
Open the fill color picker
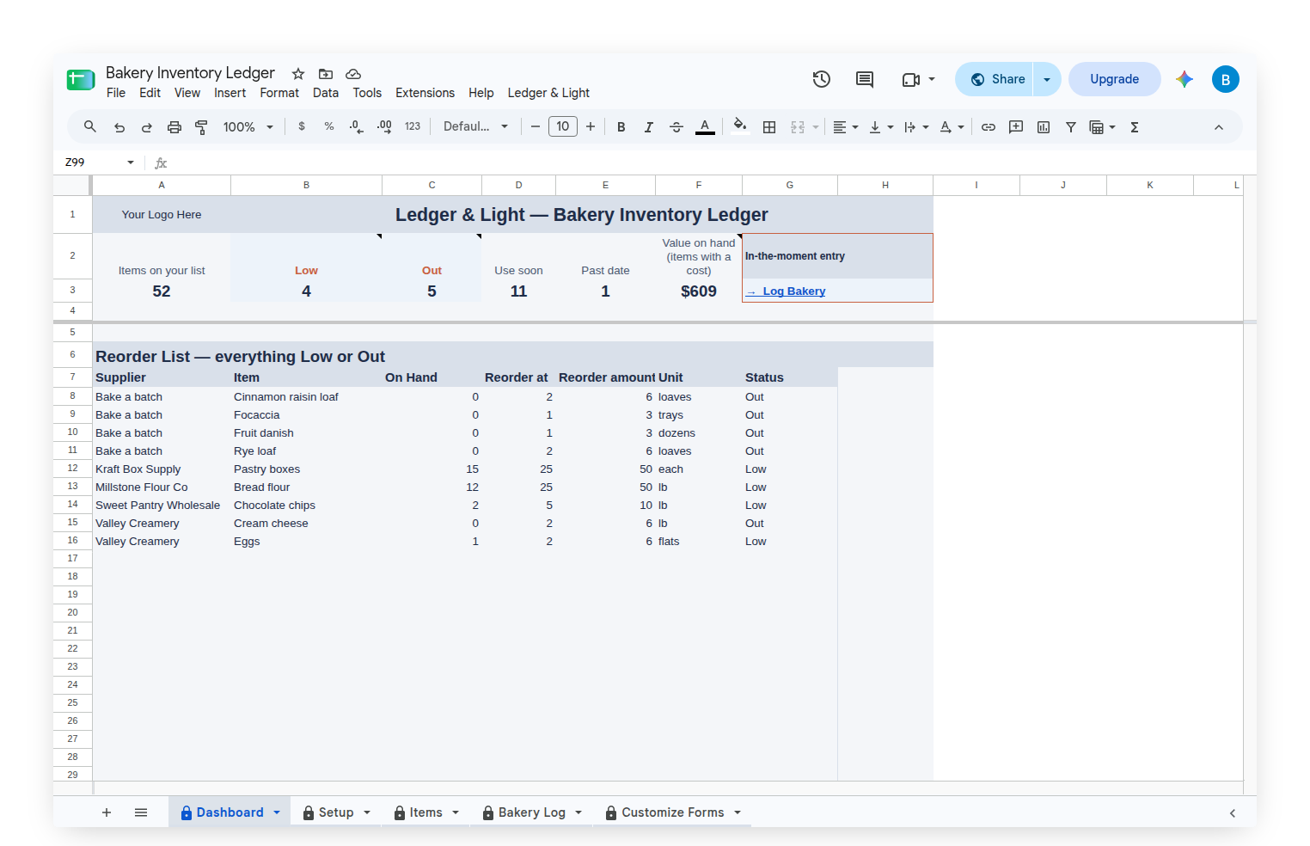click(x=740, y=126)
